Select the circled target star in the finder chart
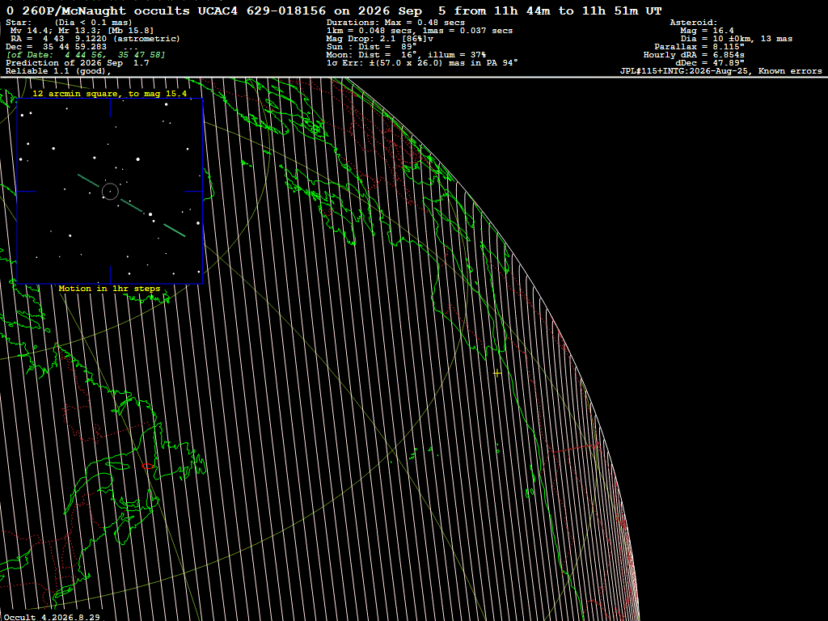 tap(110, 191)
